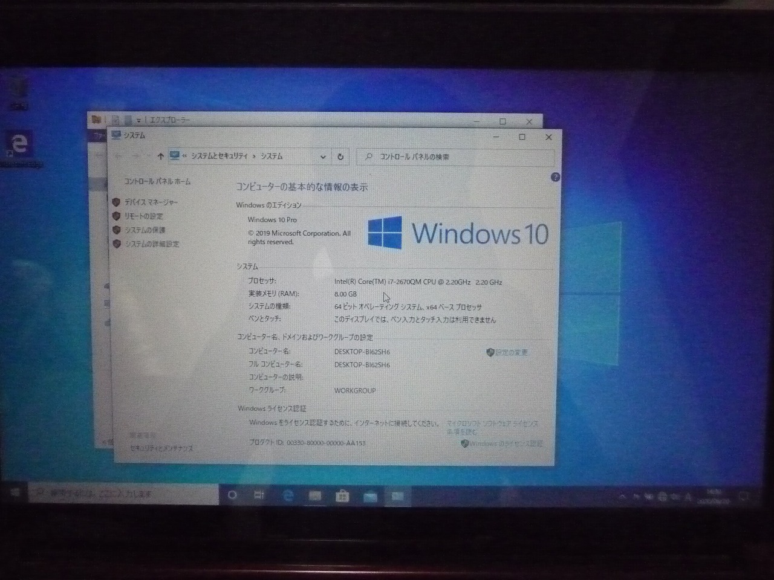
Task: Click computer icon in address bar
Action: (x=175, y=156)
